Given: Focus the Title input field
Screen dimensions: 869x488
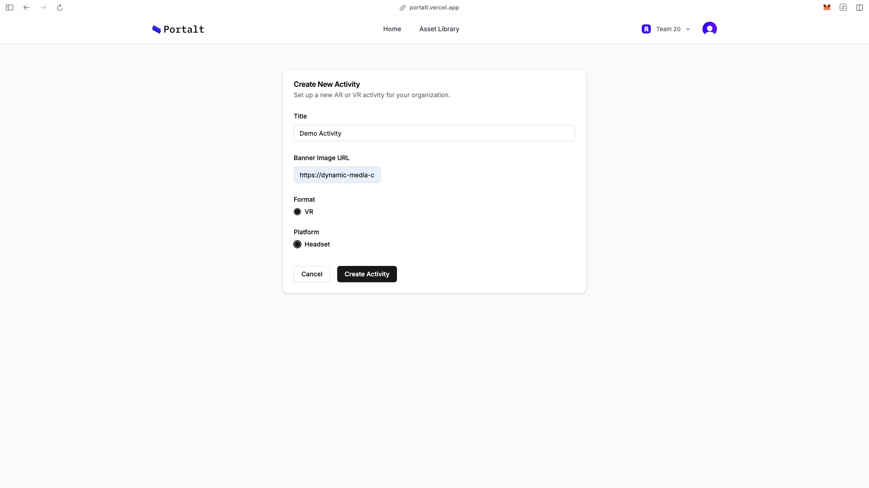Looking at the screenshot, I should pos(434,133).
